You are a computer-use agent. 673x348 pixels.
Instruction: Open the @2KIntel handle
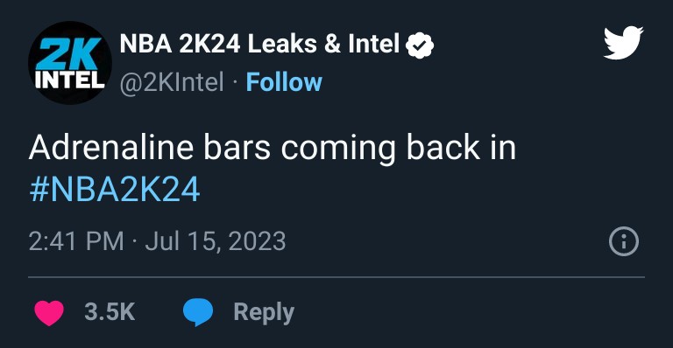pyautogui.click(x=172, y=82)
